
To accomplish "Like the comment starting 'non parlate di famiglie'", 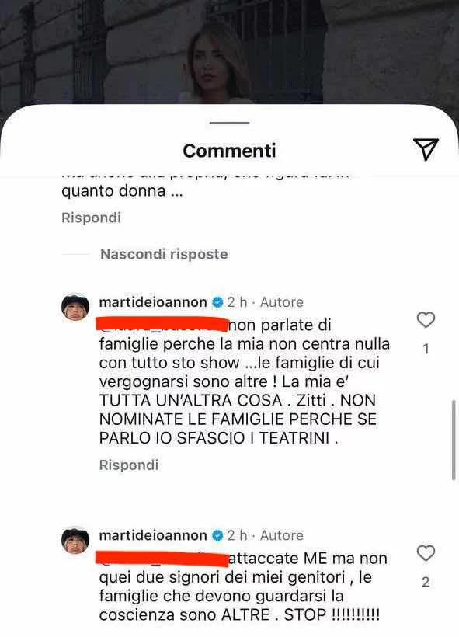I will (x=426, y=320).
